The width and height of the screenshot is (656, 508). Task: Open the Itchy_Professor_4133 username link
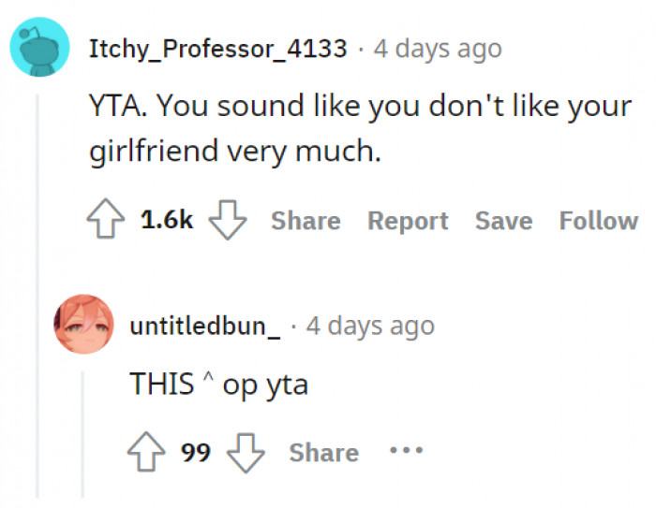coord(217,48)
